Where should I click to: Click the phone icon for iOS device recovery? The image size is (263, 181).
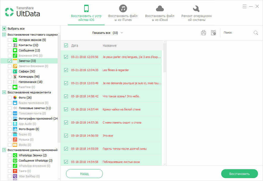coord(86,8)
